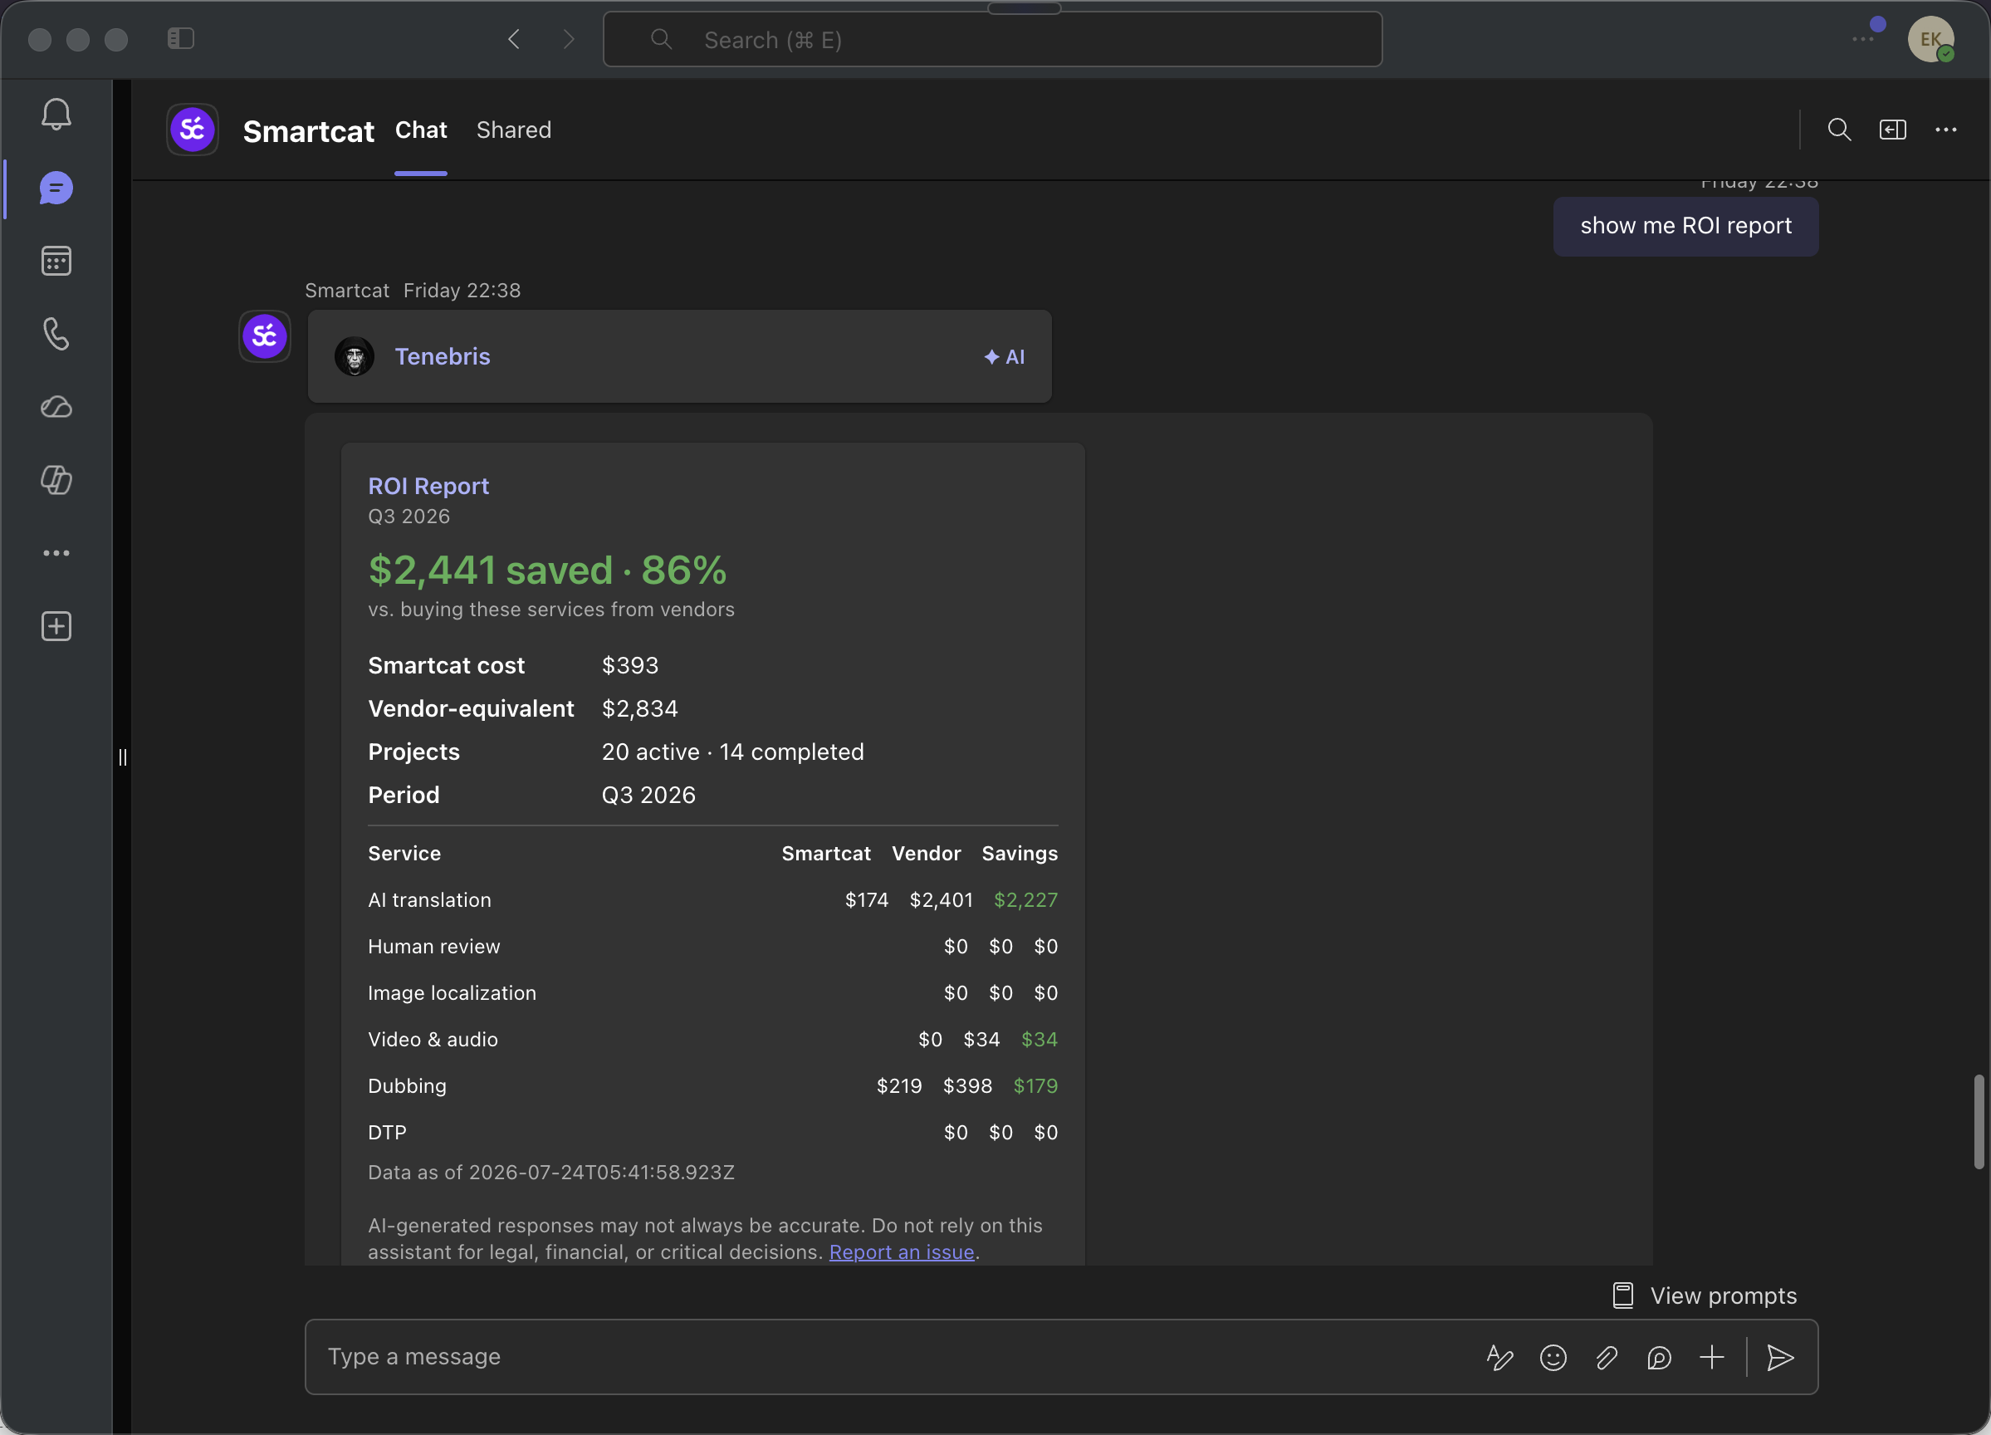Open the Calls phone icon

pos(56,334)
